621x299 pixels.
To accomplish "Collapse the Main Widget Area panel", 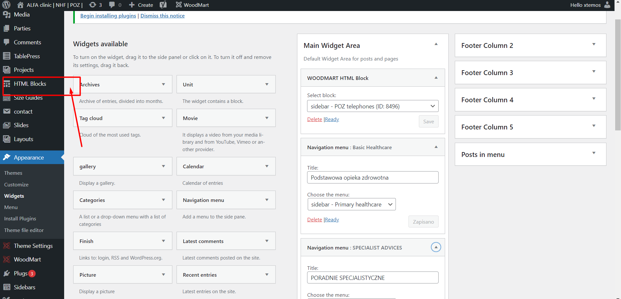I will click(x=436, y=44).
